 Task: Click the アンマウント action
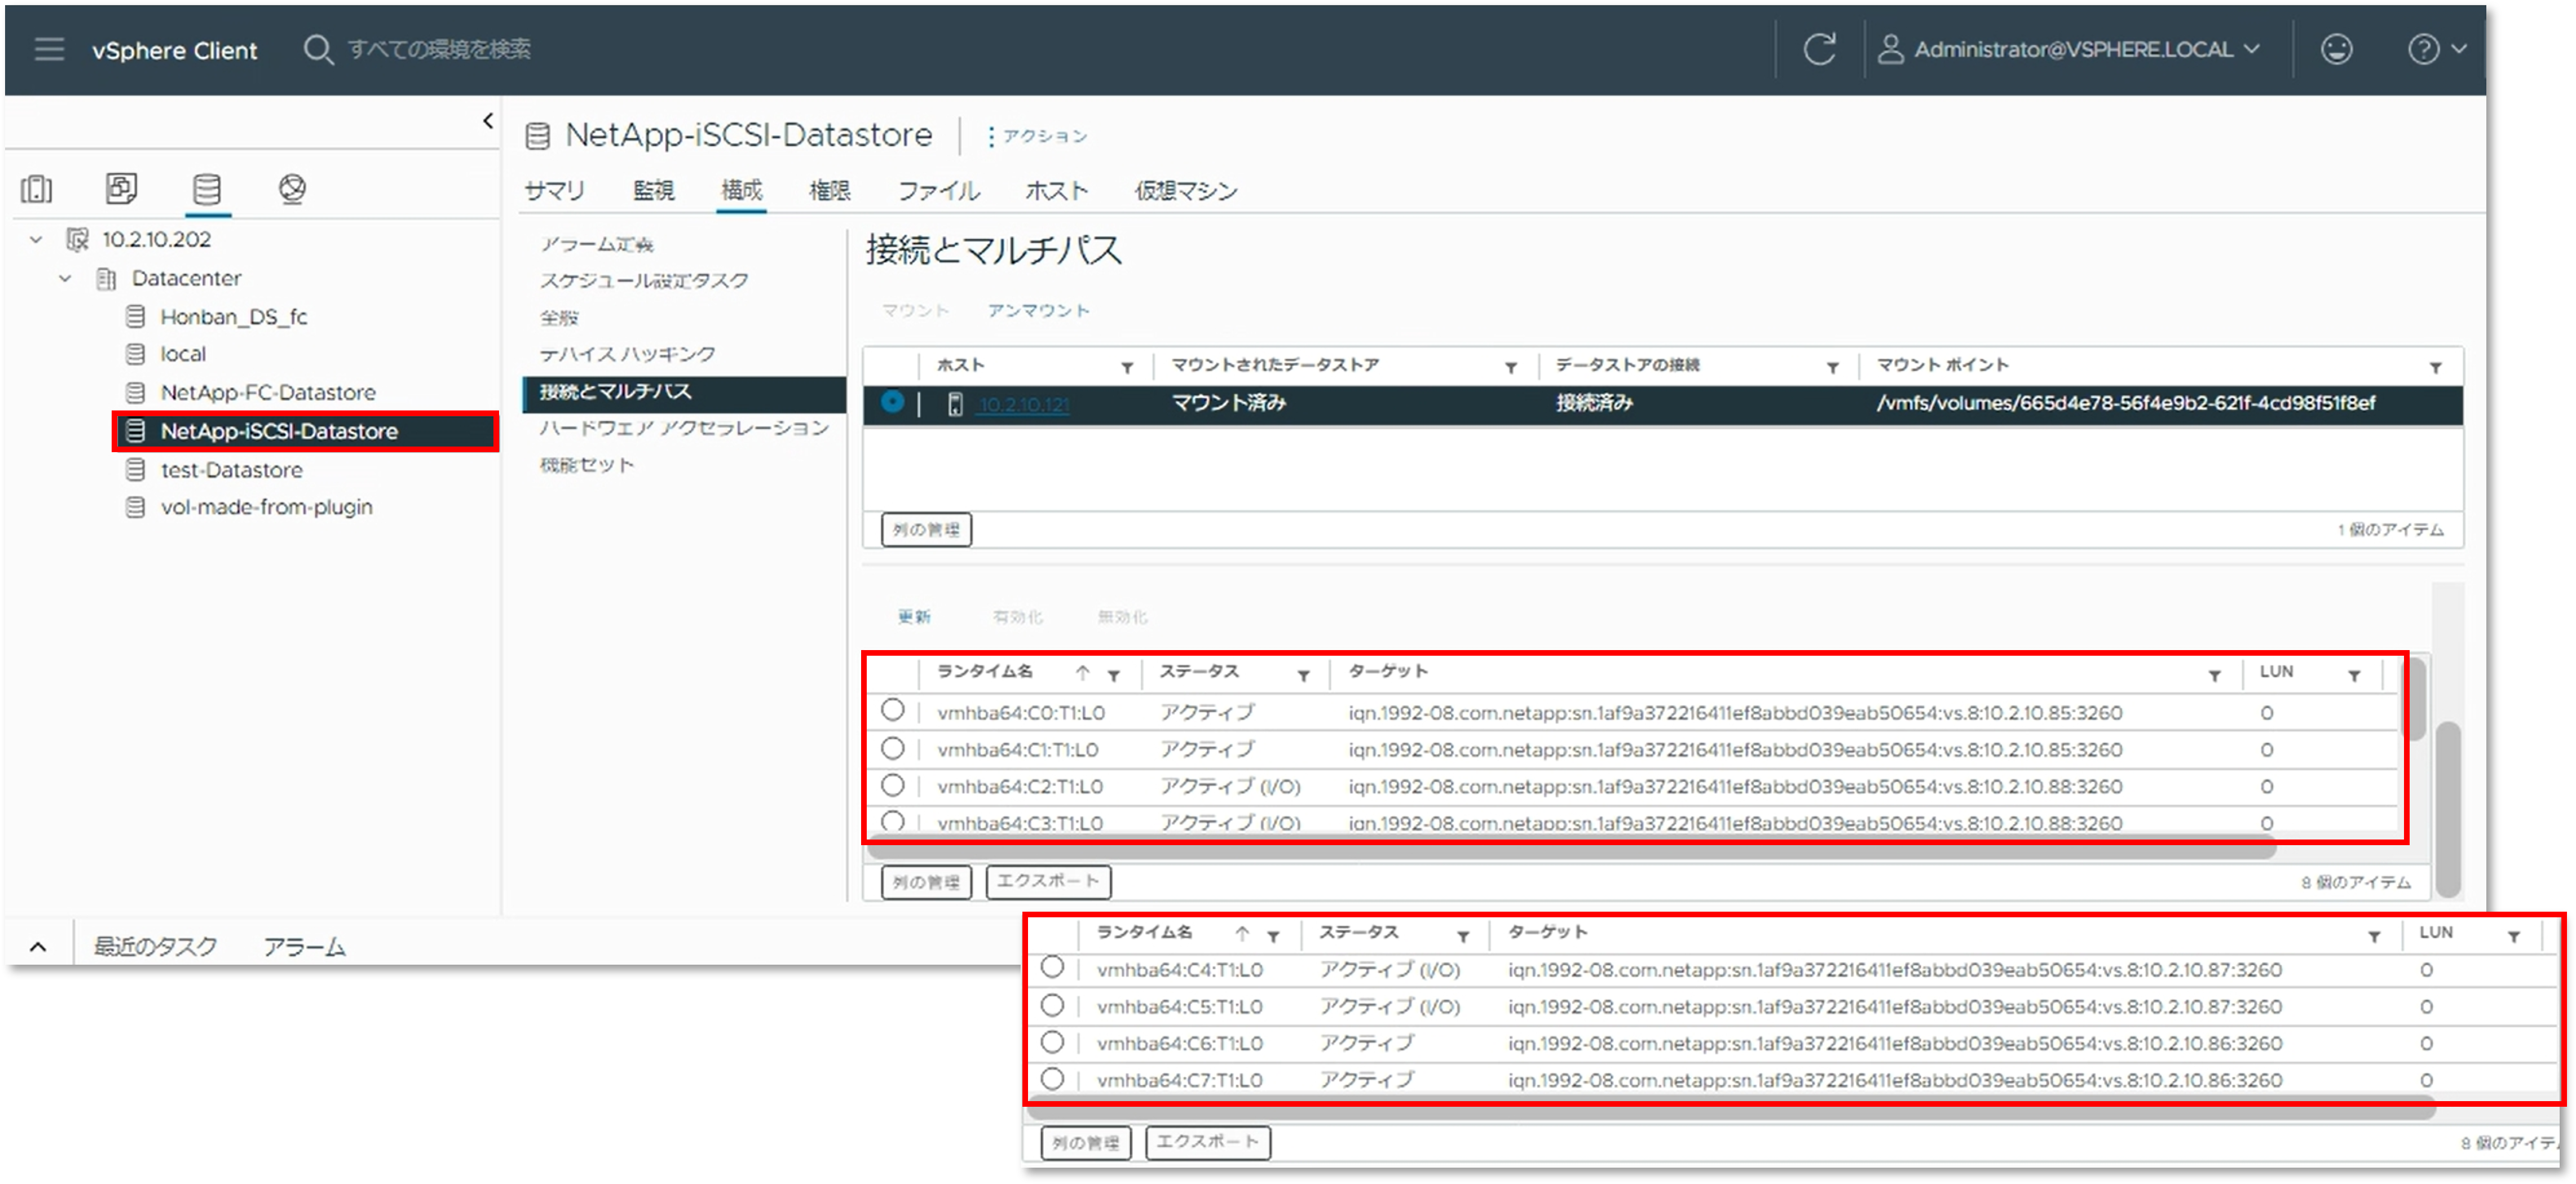[1038, 311]
